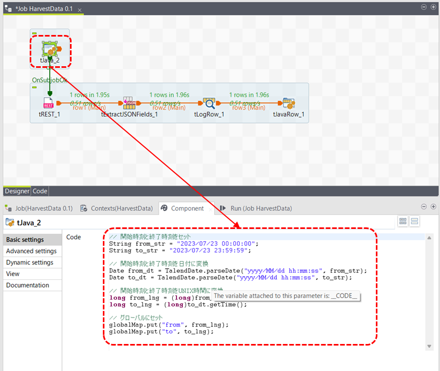Open the View section
Viewport: 440px width, 371px height.
[32, 274]
